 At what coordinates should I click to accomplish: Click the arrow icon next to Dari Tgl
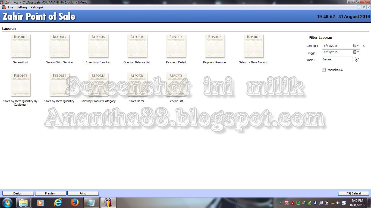[x=364, y=46]
